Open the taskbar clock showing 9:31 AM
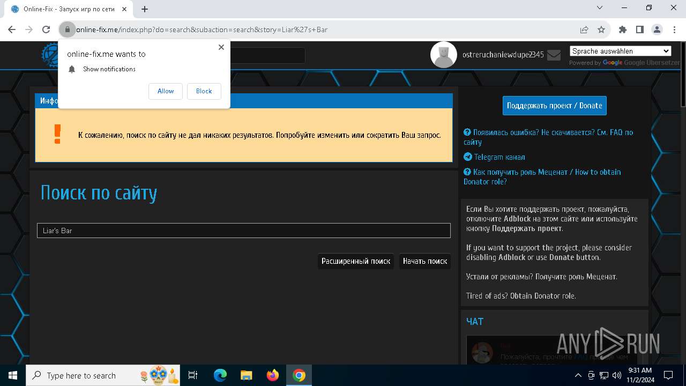Image resolution: width=686 pixels, height=386 pixels. 639,375
